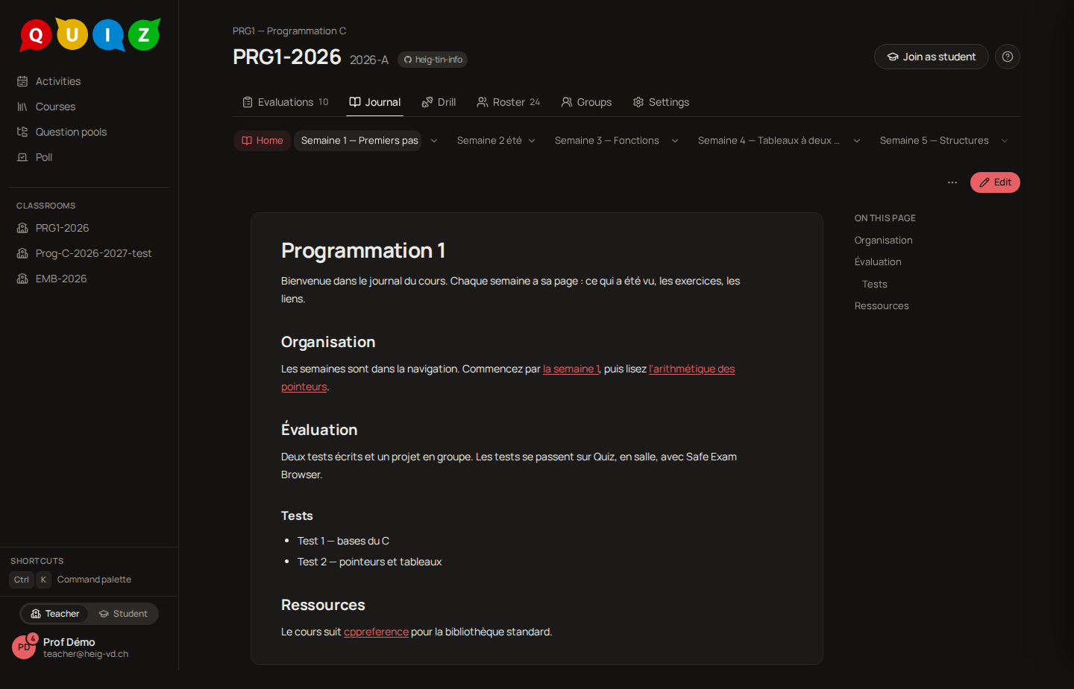Open the Prog-C-2026-2027-test classroom

pos(89,253)
